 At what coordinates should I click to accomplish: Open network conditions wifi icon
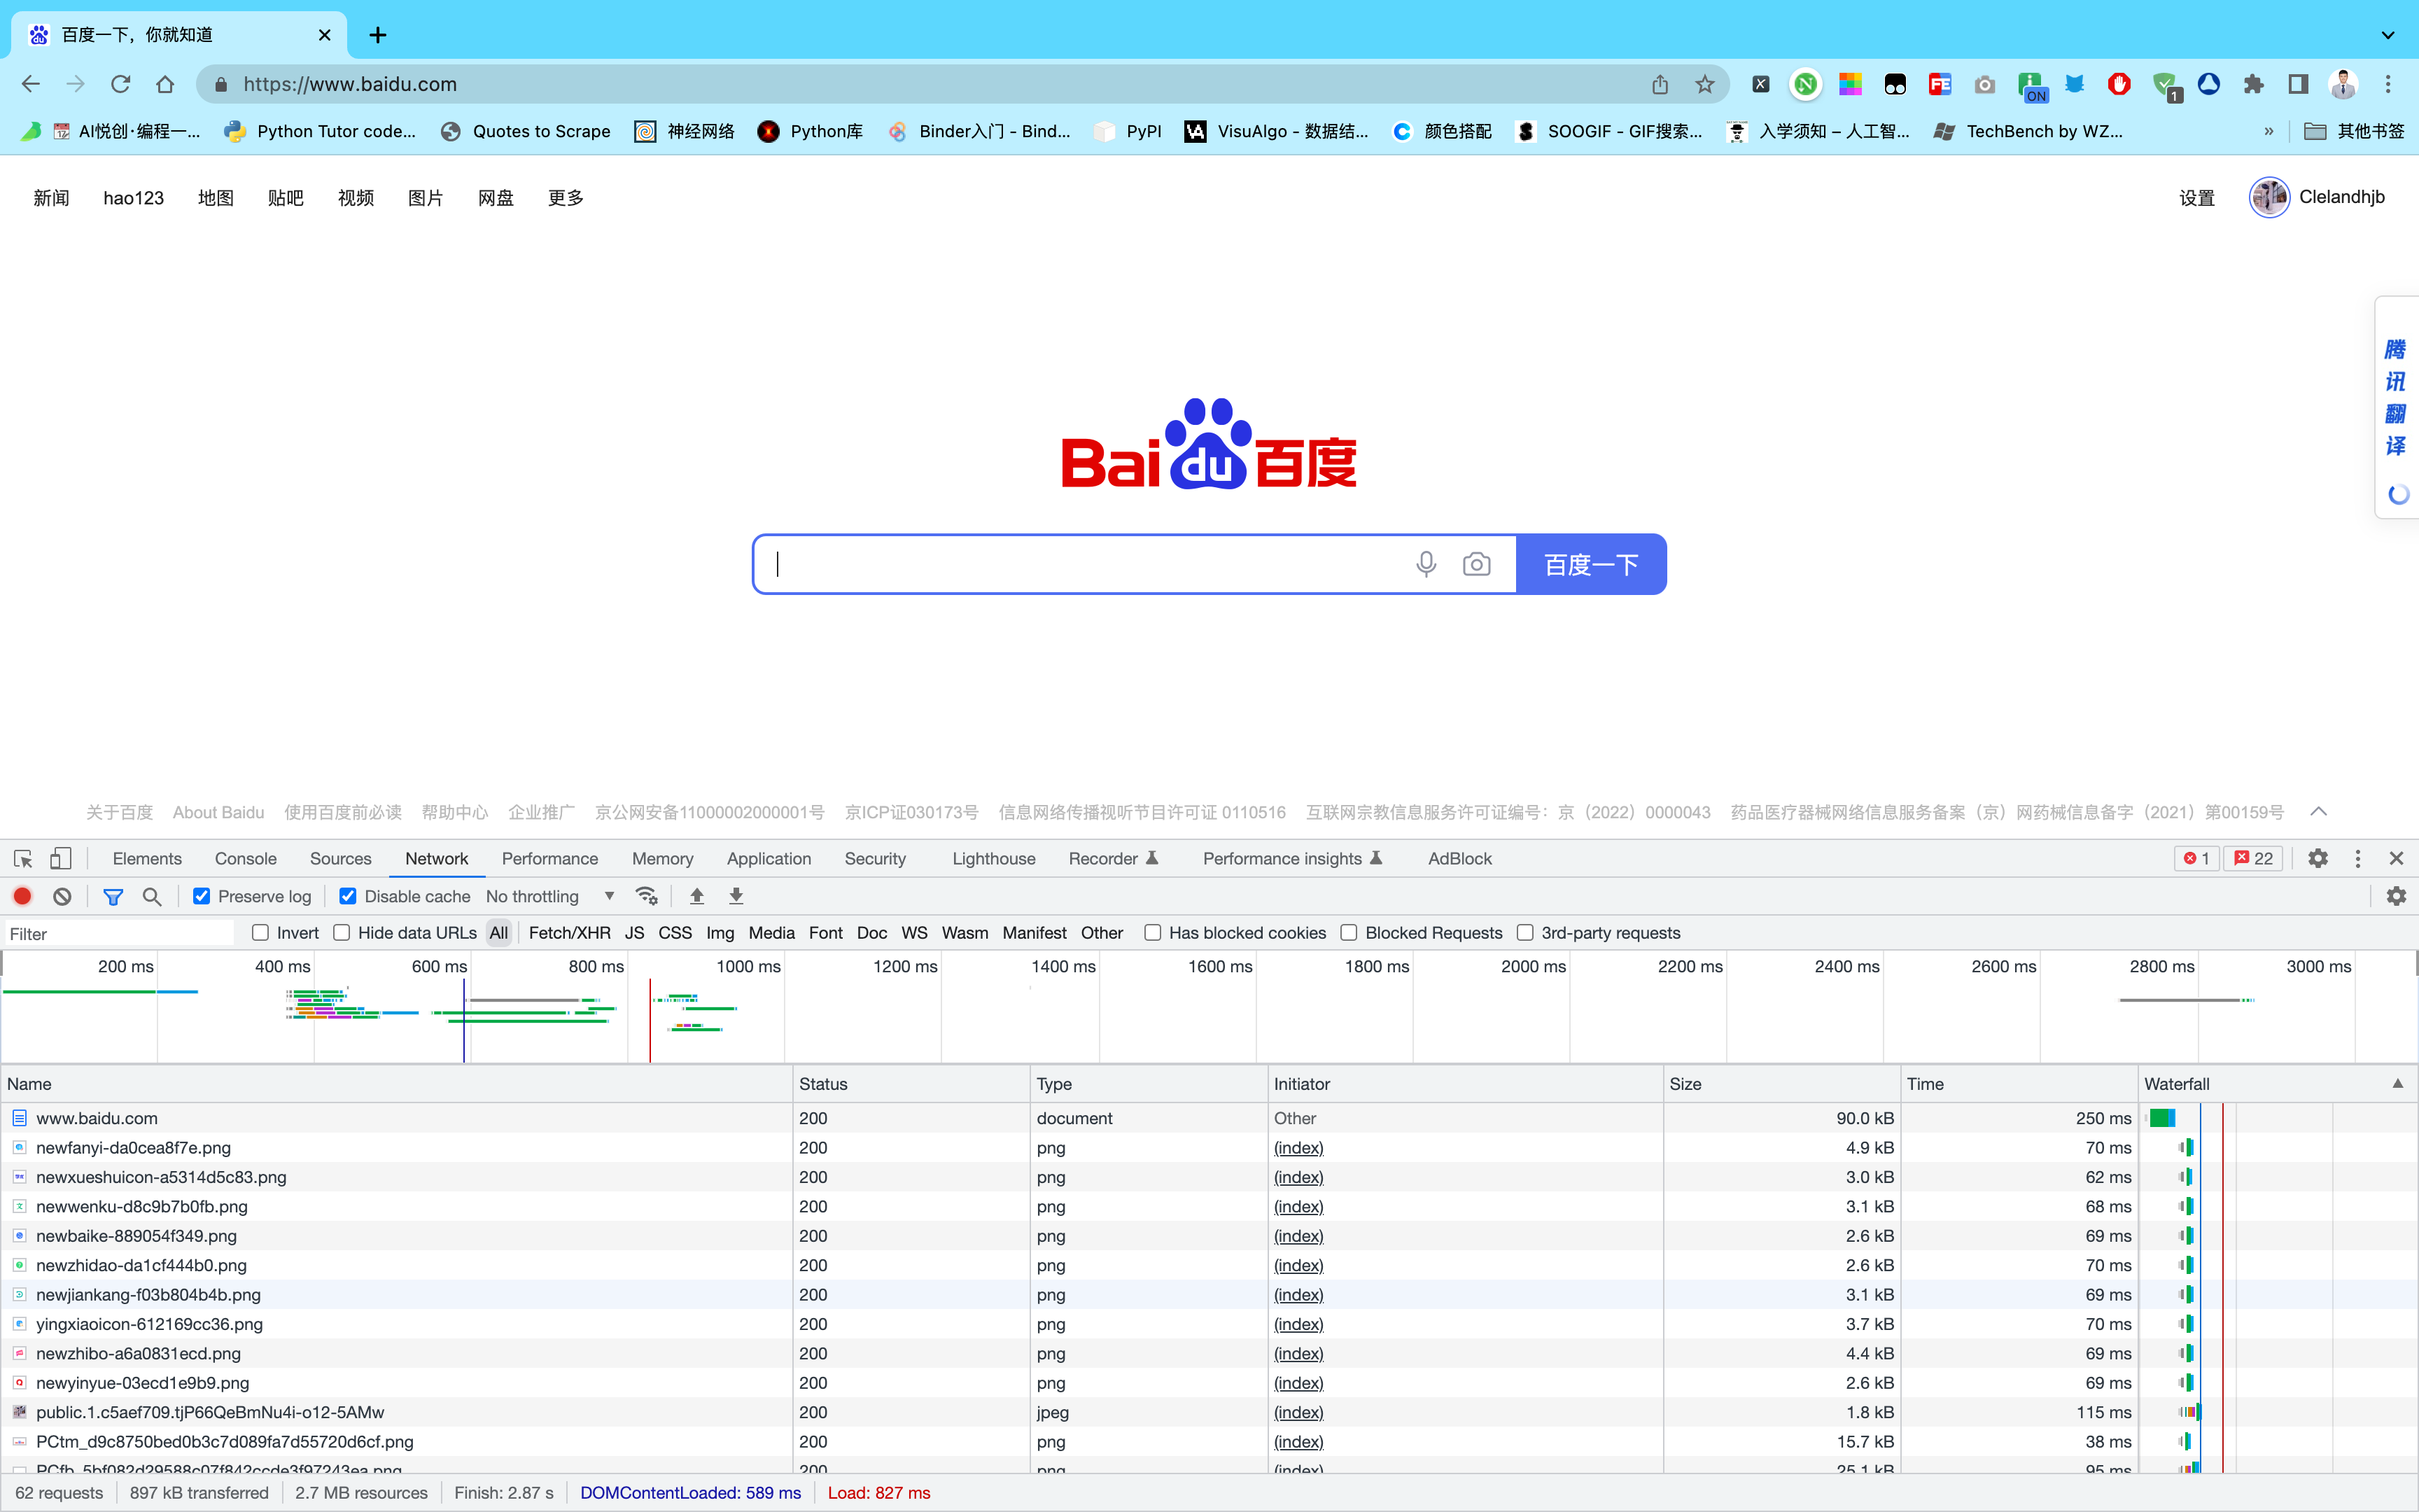click(x=647, y=896)
